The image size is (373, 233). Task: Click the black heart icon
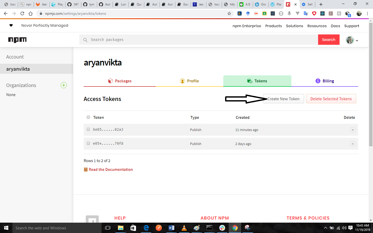11,25
